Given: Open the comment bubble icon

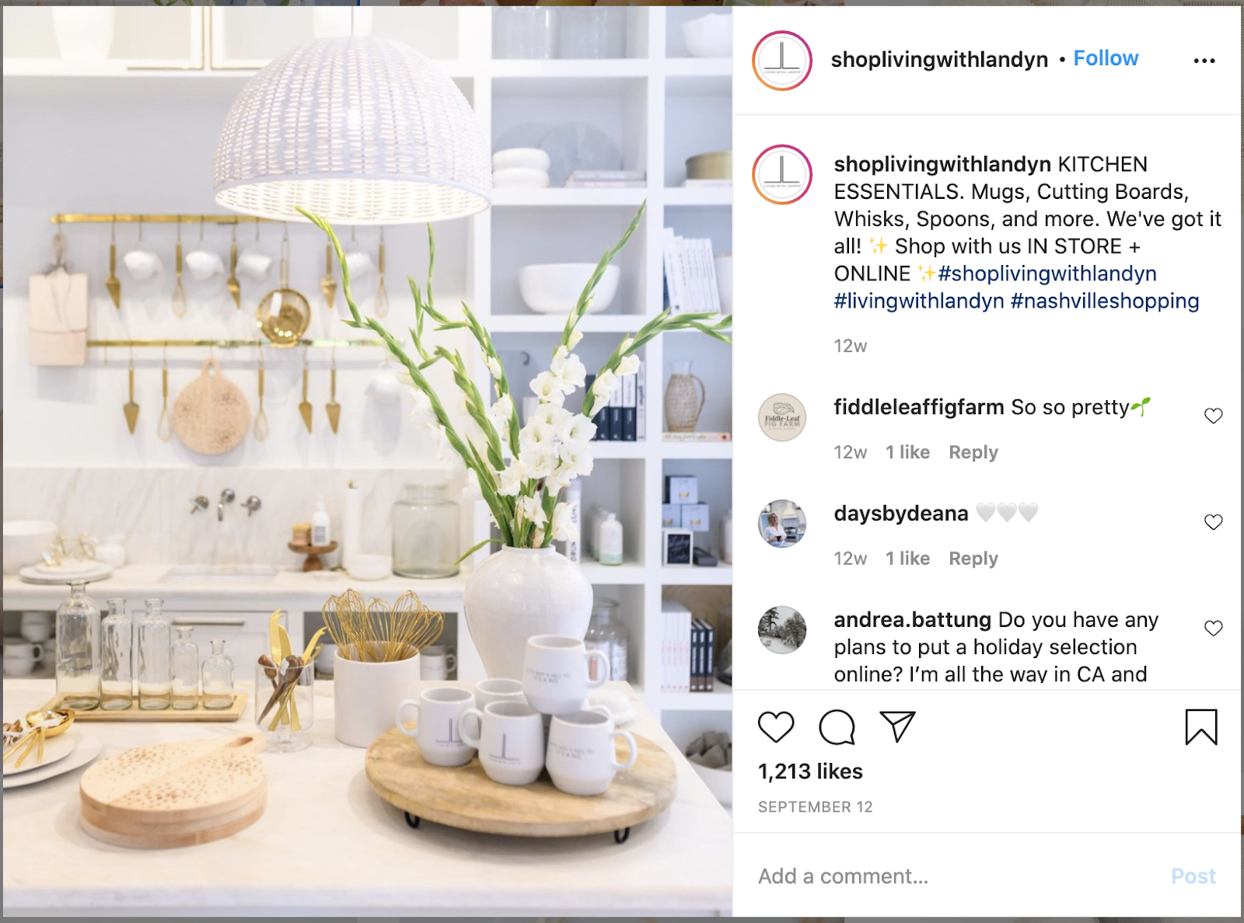Looking at the screenshot, I should [837, 727].
